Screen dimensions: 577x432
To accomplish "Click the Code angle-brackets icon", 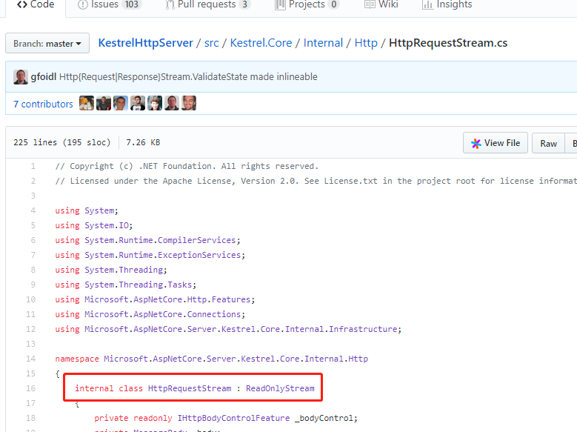I will click(22, 4).
